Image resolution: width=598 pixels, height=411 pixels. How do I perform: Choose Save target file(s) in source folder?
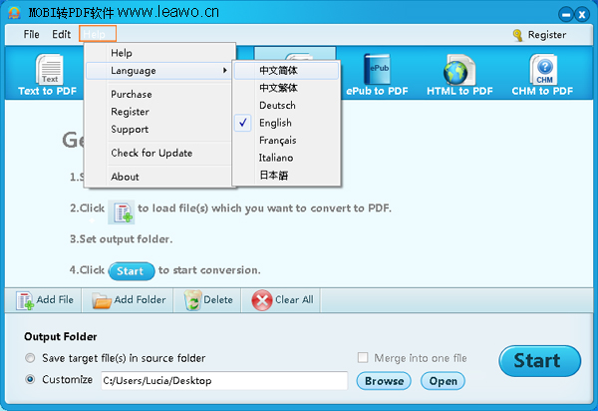click(x=30, y=358)
